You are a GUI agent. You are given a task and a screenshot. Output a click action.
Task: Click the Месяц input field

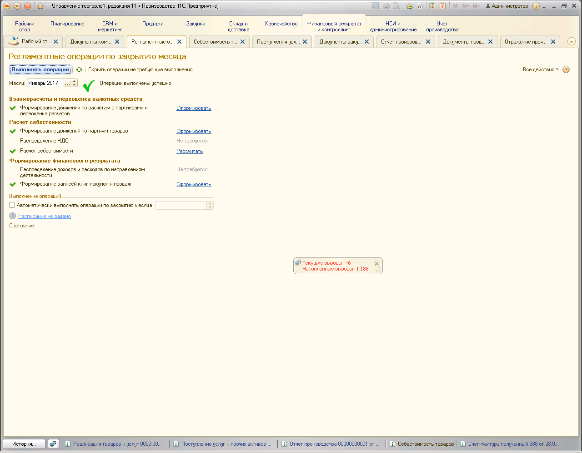pos(45,83)
